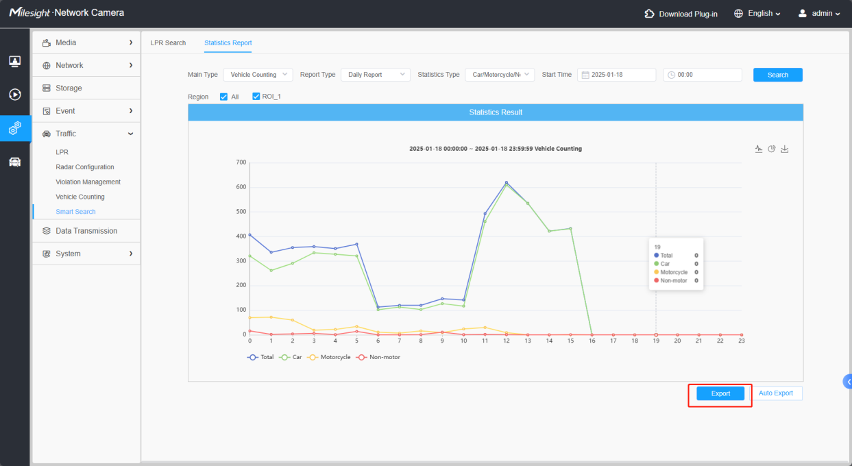Toggle the ROI_1 region checkbox
Image resolution: width=852 pixels, height=466 pixels.
click(256, 97)
